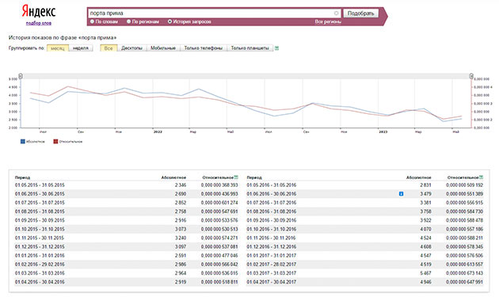This screenshot has height=297, width=499.
Task: Click the period 01.02.2017 - 28.02.2017
Action: click(x=272, y=265)
